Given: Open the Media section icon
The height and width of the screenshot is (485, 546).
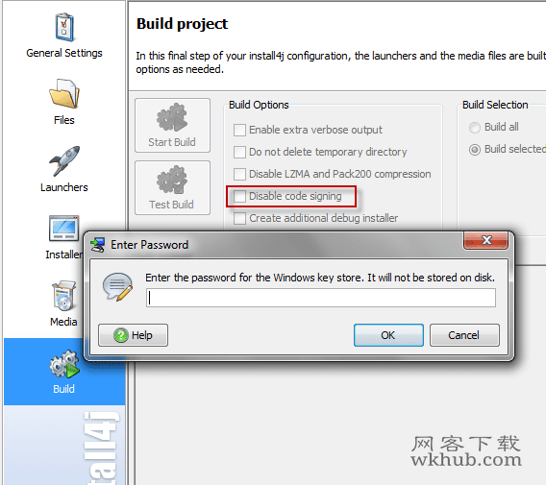Looking at the screenshot, I should (63, 296).
